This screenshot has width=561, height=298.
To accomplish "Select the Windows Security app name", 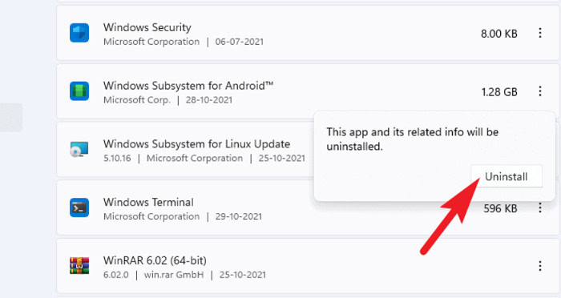I will click(x=147, y=27).
